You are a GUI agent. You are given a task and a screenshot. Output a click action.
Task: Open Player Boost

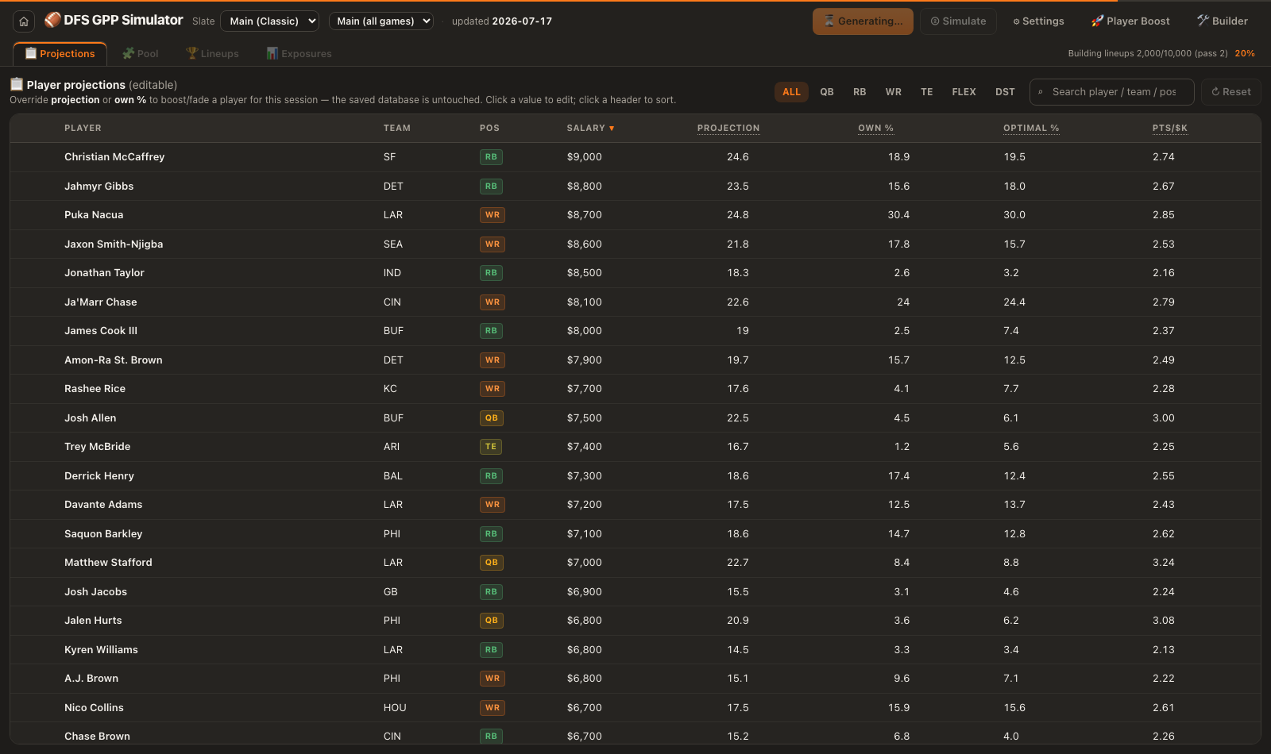tap(1130, 21)
